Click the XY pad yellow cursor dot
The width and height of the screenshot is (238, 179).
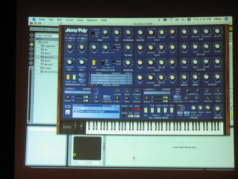[x=74, y=155]
